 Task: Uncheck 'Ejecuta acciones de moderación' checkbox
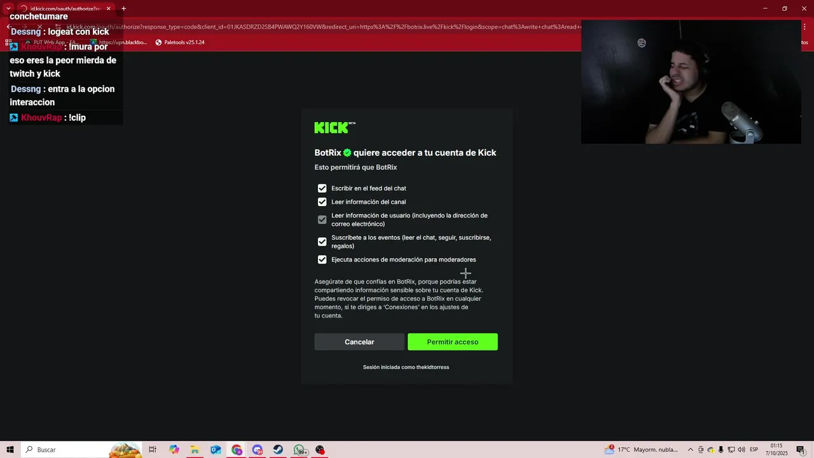coord(322,260)
